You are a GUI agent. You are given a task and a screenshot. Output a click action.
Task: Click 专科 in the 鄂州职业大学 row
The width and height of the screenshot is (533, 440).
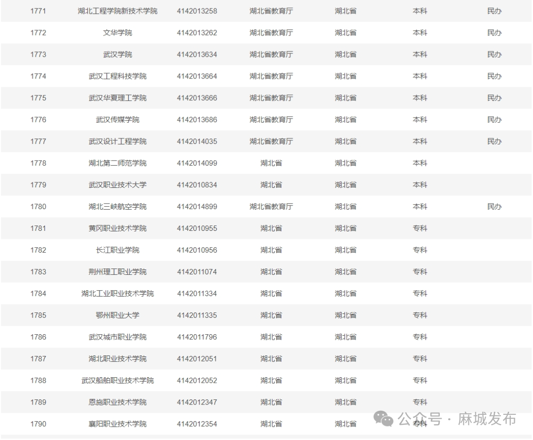420,315
